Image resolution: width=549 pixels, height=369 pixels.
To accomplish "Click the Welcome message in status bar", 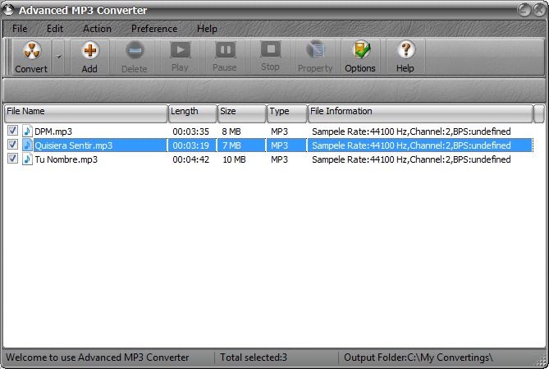I will click(98, 357).
